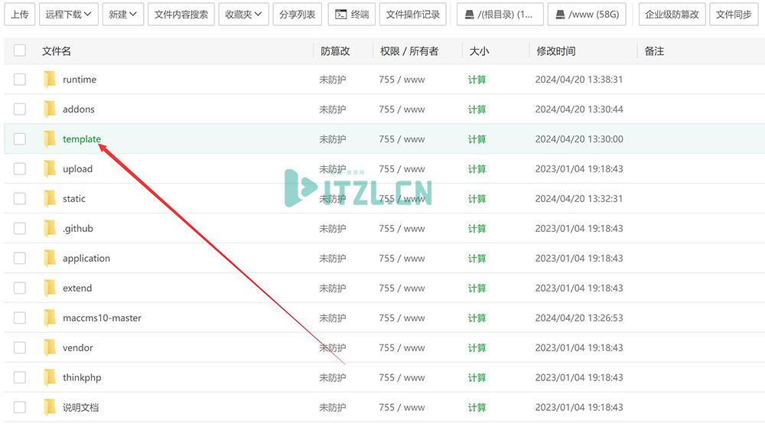This screenshot has width=765, height=424.
Task: Click the thinkphp folder icon
Action: 50,378
